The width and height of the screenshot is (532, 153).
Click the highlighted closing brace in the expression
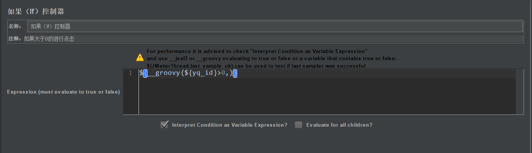coord(235,73)
